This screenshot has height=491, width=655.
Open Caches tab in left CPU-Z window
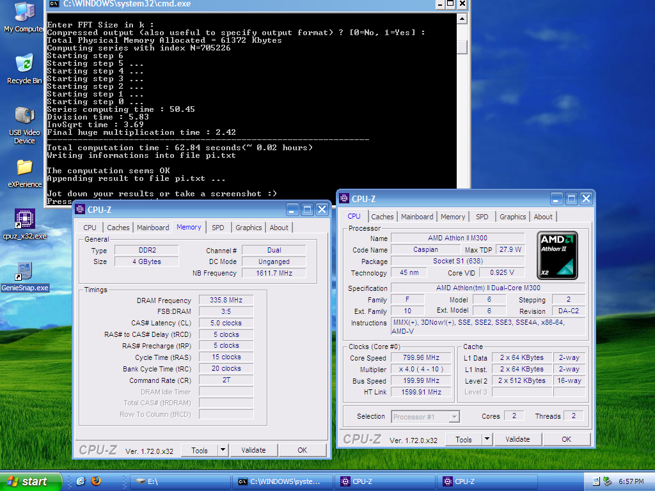118,228
